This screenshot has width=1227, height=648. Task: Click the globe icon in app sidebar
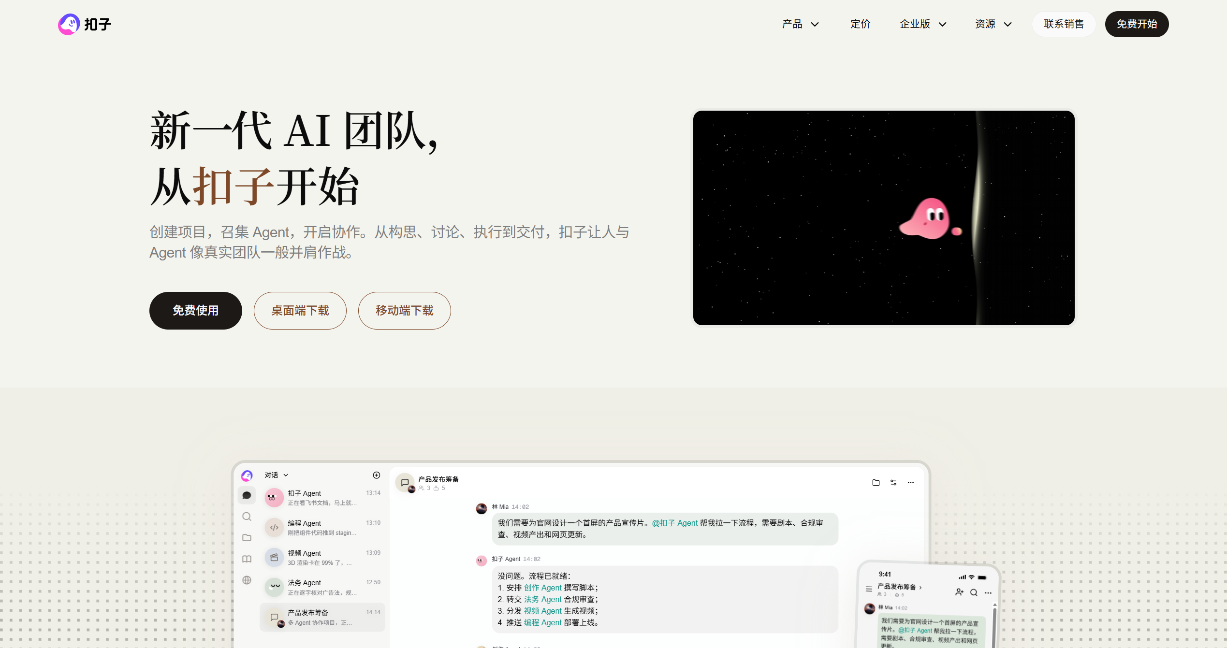click(247, 580)
